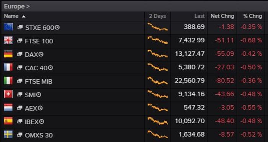
Task: Click the SMI delayed-clock icon
Action: [39, 95]
